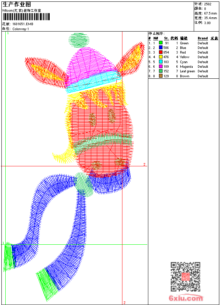Screen dimensions: 220x305
Task: Click the stitch count 152 for Leaf green
Action: click(166, 71)
